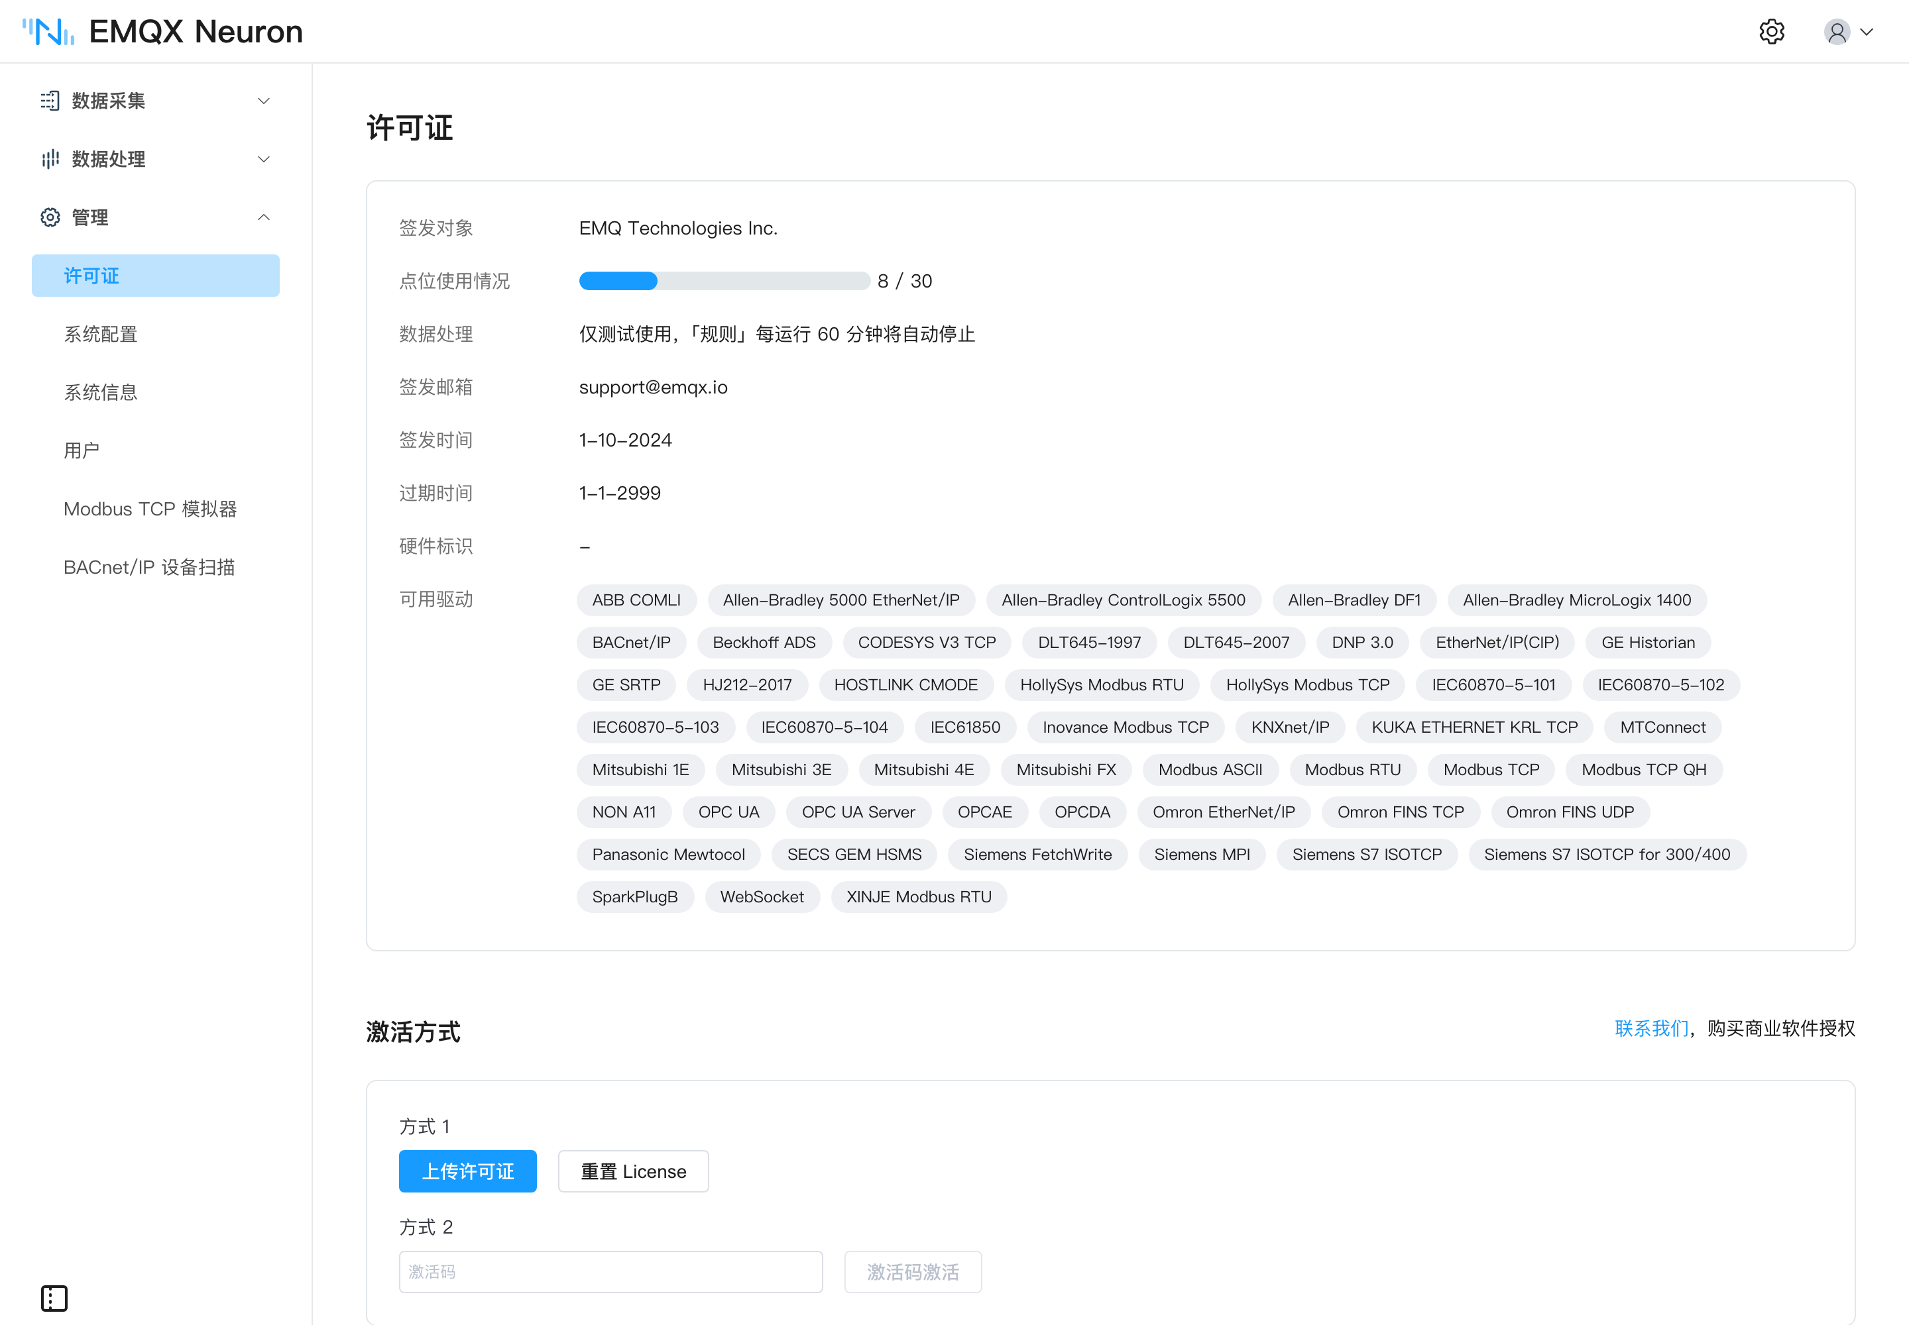Screen dimensions: 1909x1325
Task: Click 激活码激活 button
Action: click(x=912, y=1271)
